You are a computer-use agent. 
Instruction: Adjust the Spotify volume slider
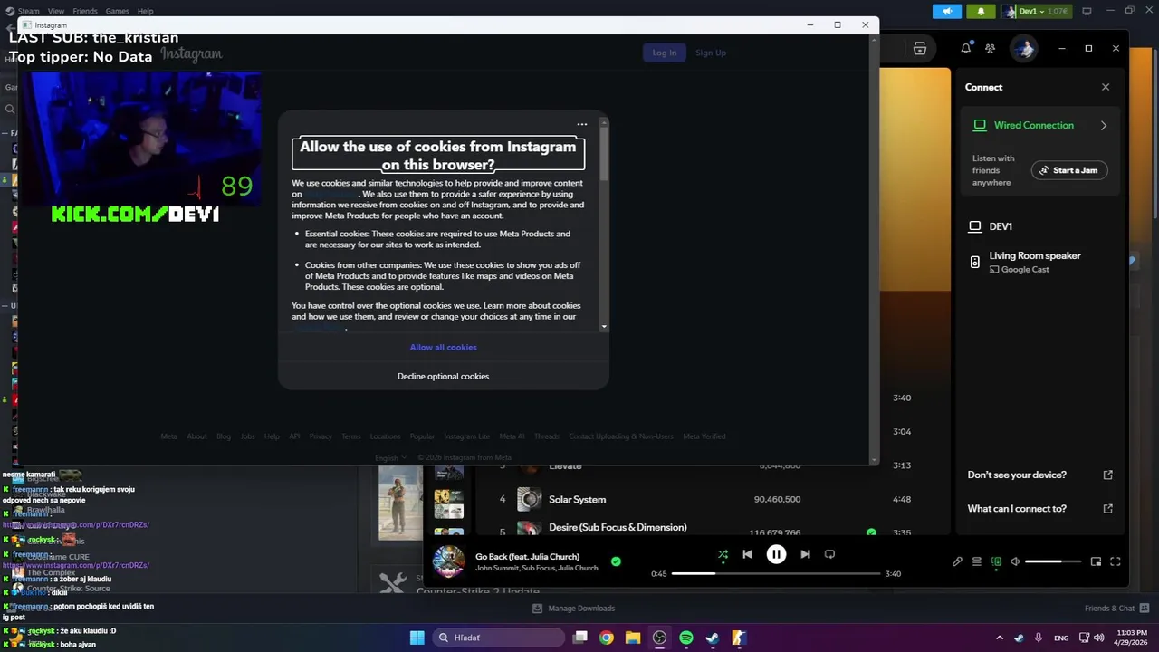[1055, 561]
